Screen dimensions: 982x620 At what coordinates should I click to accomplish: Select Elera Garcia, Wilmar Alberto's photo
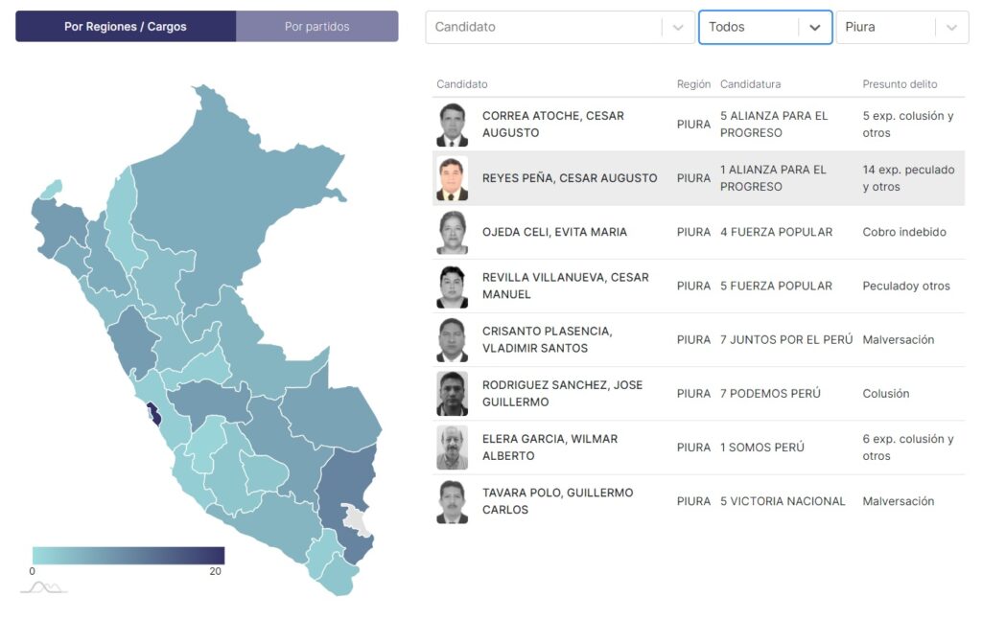click(452, 448)
